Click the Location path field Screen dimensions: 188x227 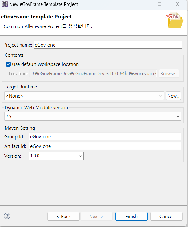click(93, 73)
